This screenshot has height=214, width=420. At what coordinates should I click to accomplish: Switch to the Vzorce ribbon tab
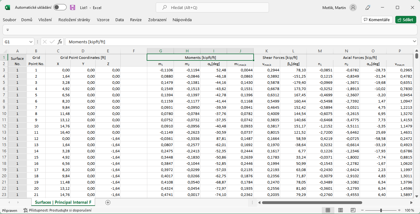click(103, 20)
